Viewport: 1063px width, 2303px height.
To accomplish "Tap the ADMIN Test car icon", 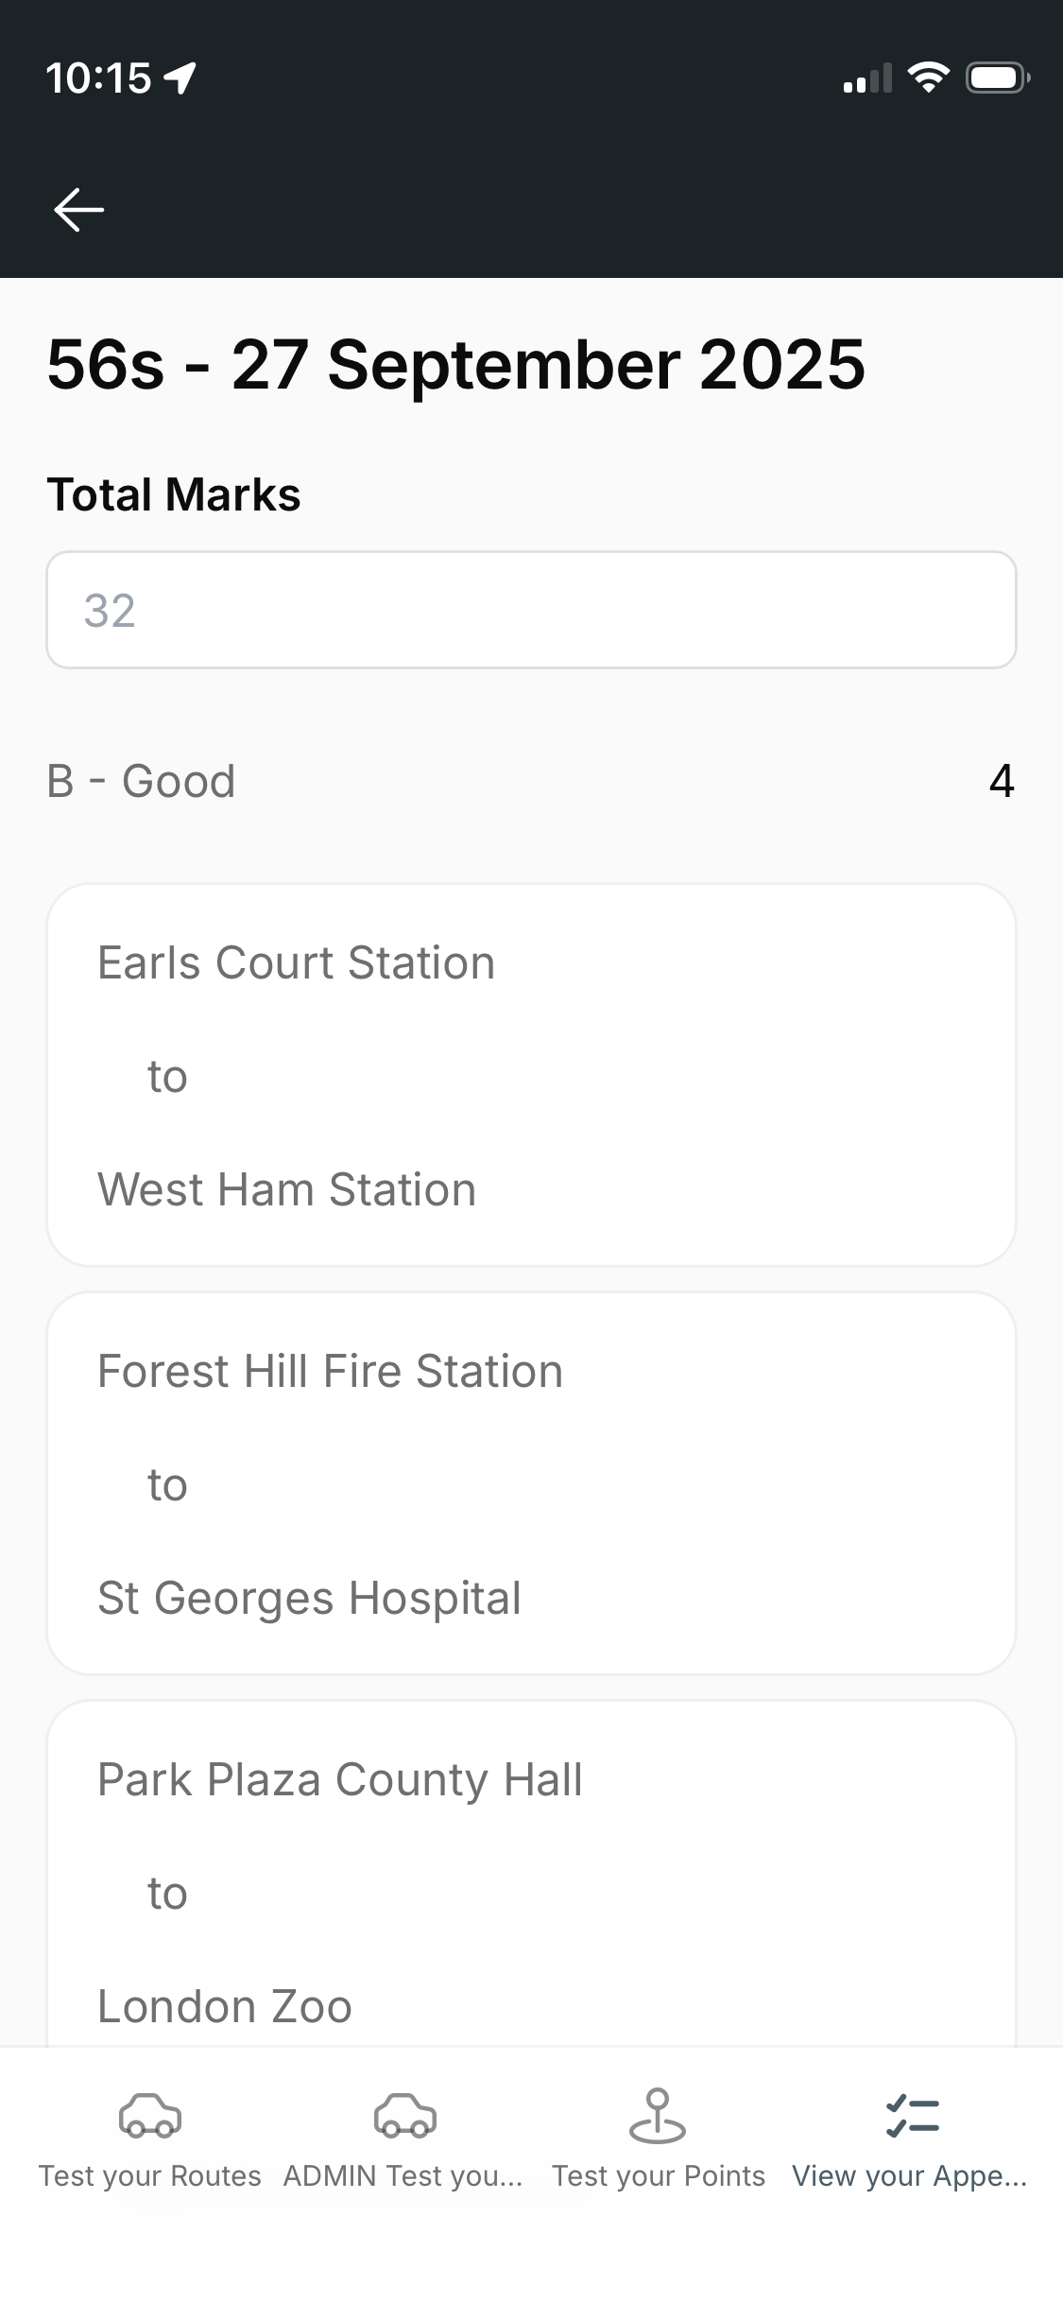I will click(x=404, y=2116).
